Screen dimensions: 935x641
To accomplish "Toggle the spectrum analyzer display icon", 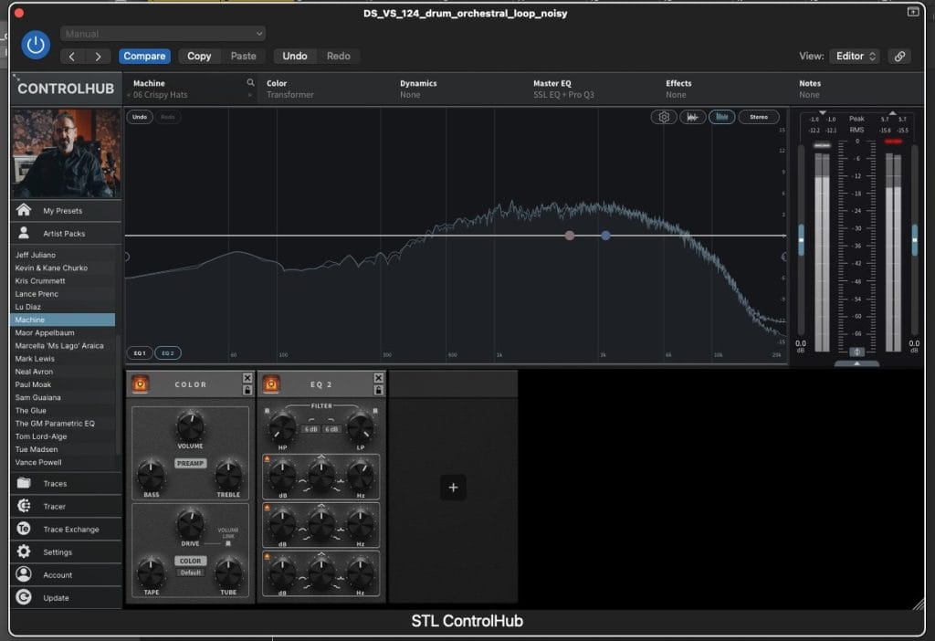I will pyautogui.click(x=721, y=117).
